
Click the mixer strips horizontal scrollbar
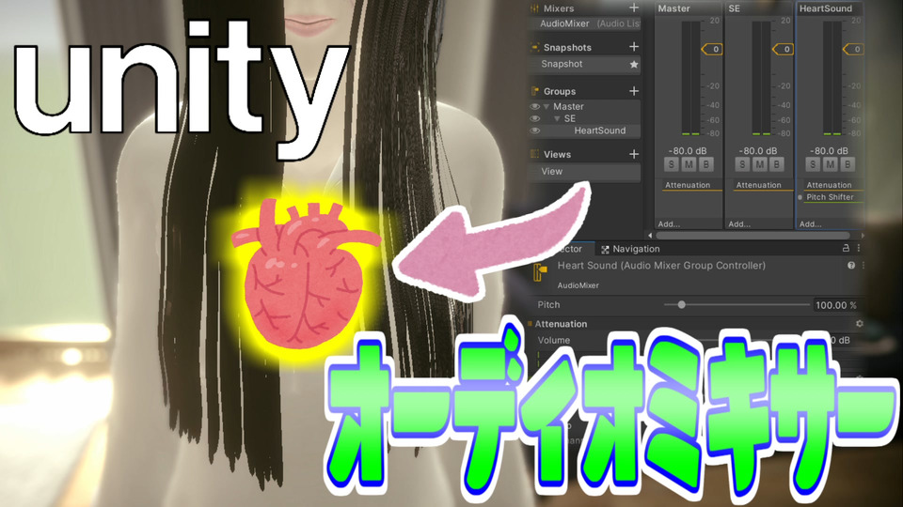click(753, 235)
